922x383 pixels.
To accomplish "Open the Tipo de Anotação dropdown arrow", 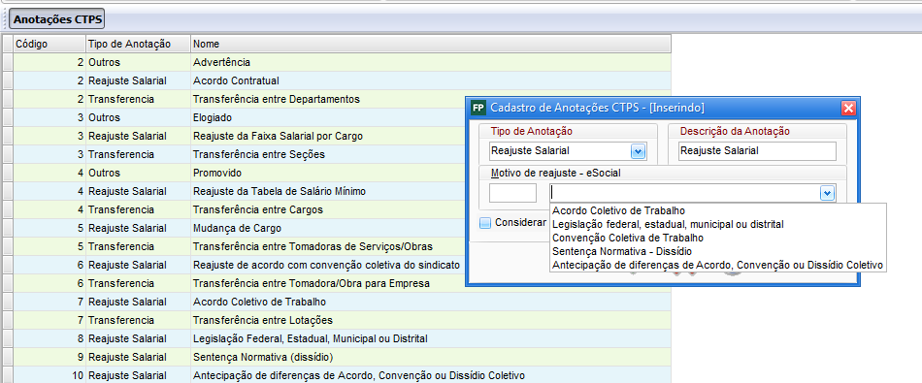I will pos(638,151).
